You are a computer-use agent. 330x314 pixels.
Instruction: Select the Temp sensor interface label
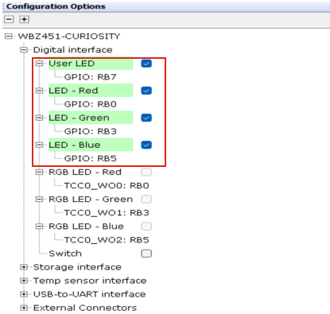click(x=90, y=281)
